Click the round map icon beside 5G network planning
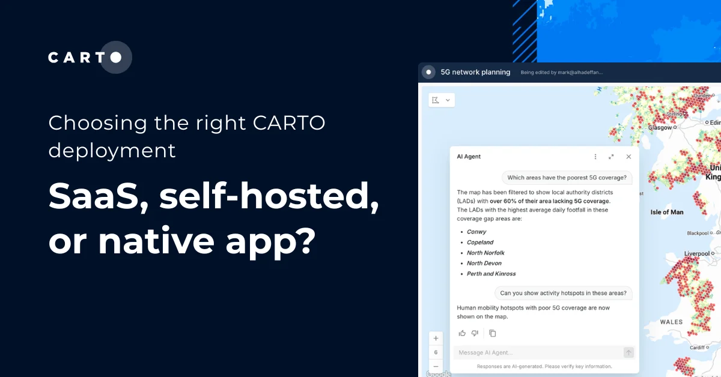Image resolution: width=721 pixels, height=377 pixels. point(428,72)
